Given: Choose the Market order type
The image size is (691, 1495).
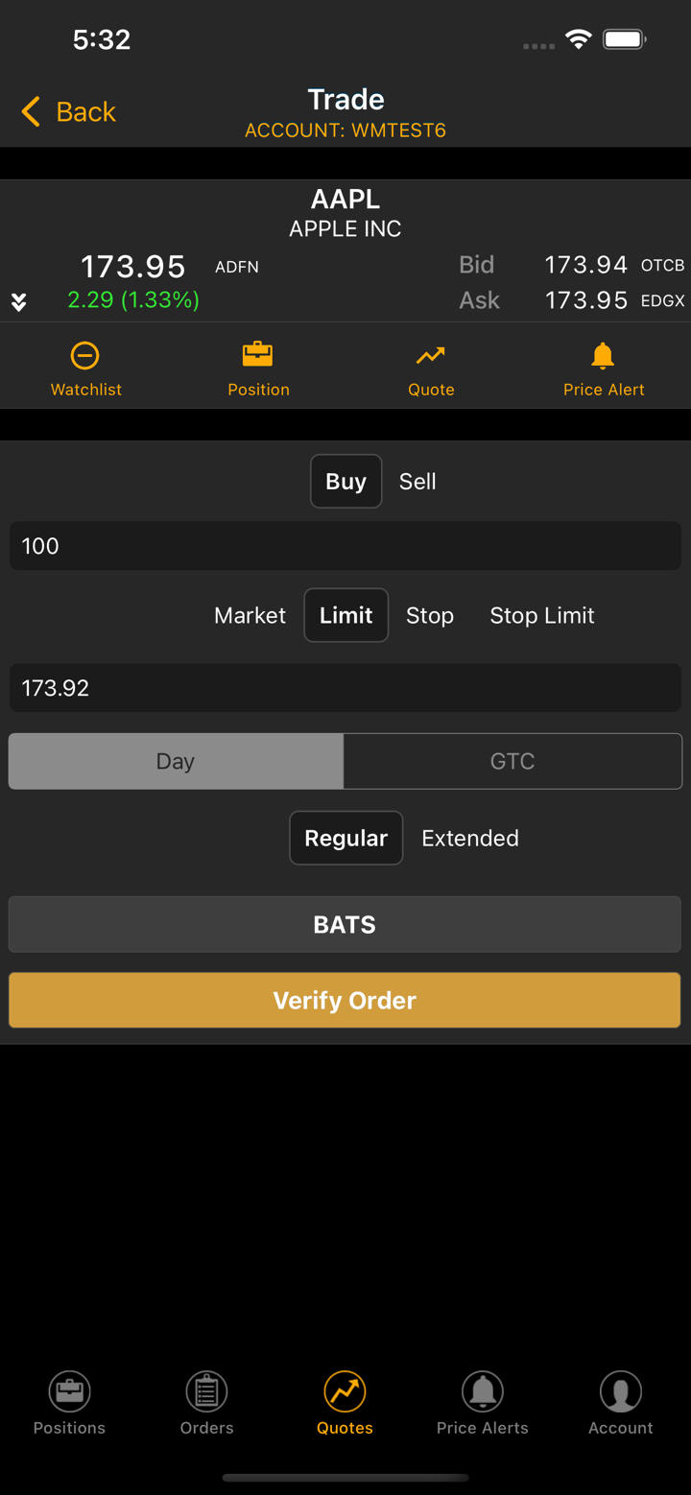Looking at the screenshot, I should [250, 615].
